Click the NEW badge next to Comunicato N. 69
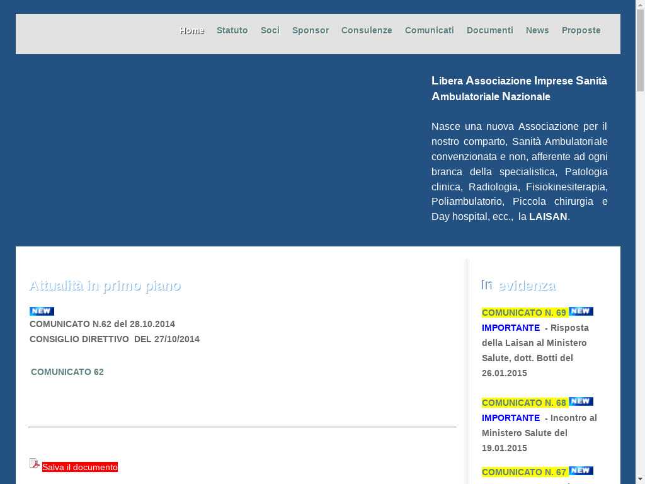The height and width of the screenshot is (484, 645). point(581,311)
